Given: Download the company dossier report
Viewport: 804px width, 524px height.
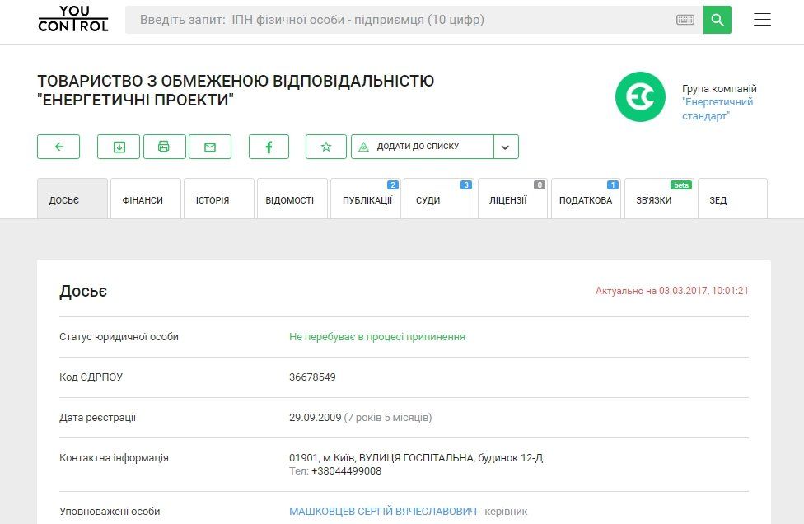Looking at the screenshot, I should click(x=119, y=146).
